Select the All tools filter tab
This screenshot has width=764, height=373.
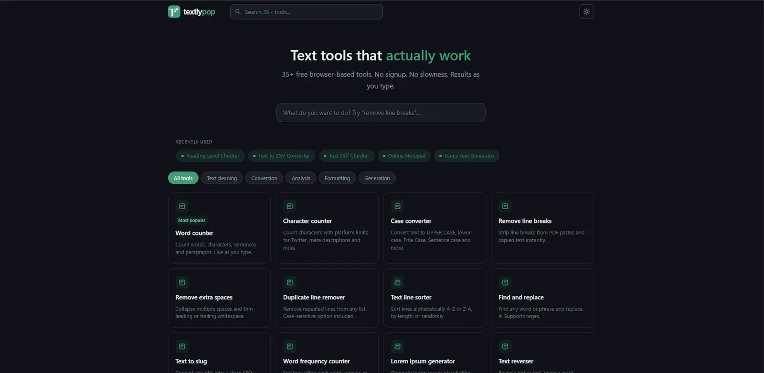183,178
